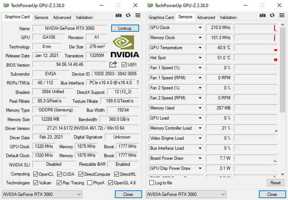Viewport: 288px width, 200px height.
Task: Enable Log to file checkbox
Action: pos(152,183)
